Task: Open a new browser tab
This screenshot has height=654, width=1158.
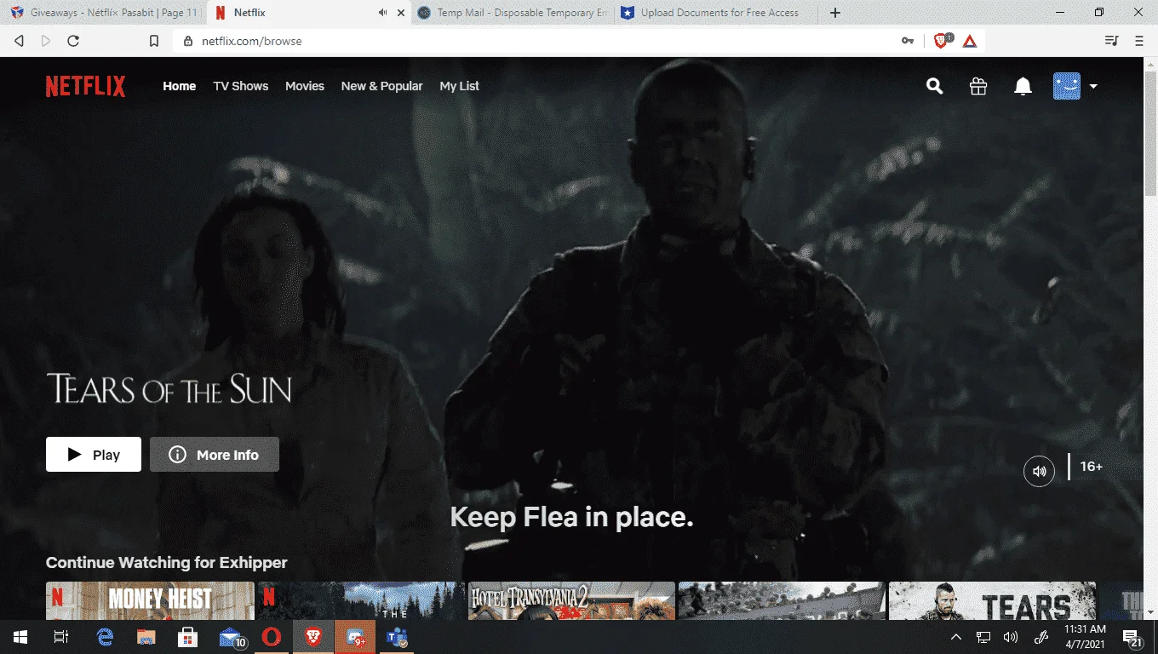Action: tap(835, 13)
